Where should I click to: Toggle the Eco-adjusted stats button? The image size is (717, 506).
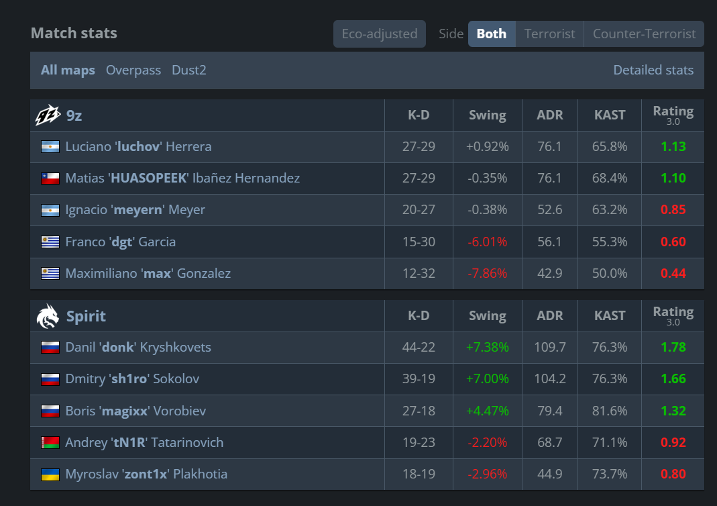tap(380, 34)
